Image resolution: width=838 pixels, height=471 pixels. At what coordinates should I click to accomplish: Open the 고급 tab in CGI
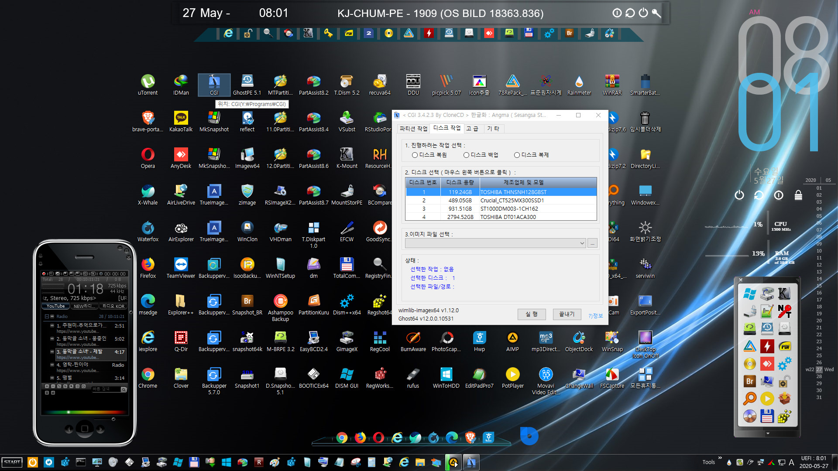[472, 129]
